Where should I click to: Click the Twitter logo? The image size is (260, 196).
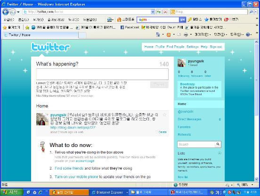(x=50, y=47)
